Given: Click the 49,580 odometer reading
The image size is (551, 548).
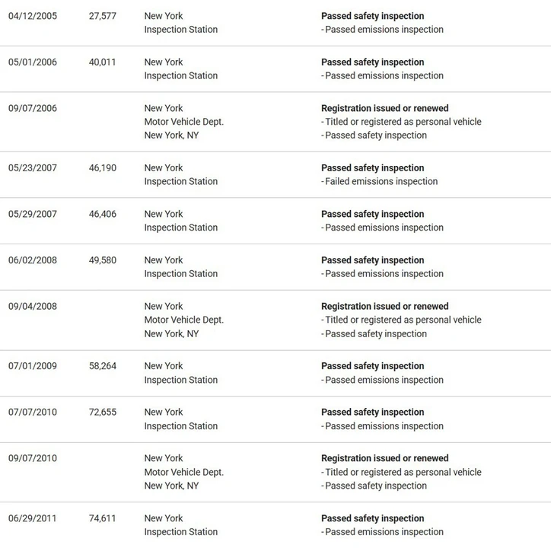Looking at the screenshot, I should 102,260.
